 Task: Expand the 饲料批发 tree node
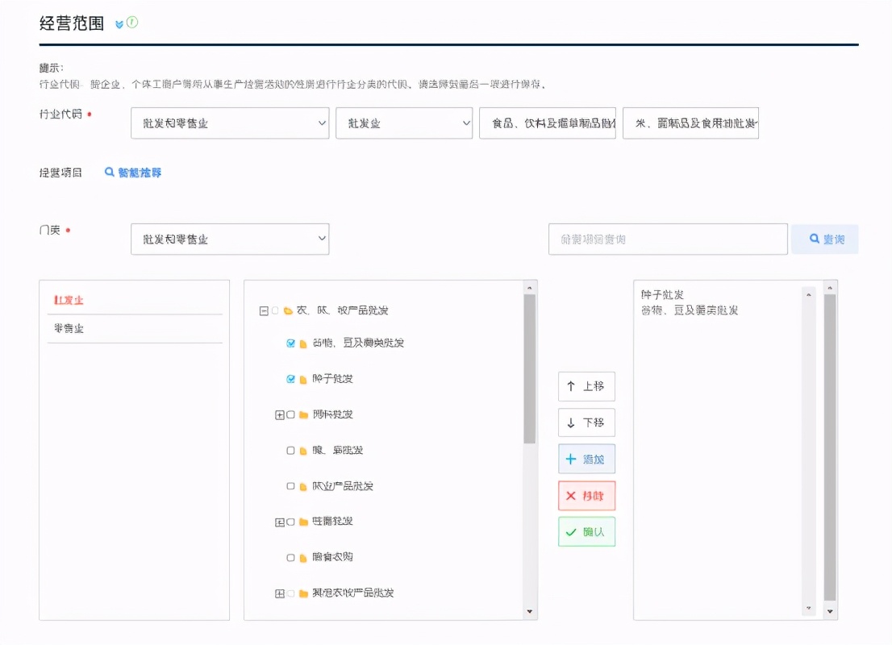coord(279,414)
